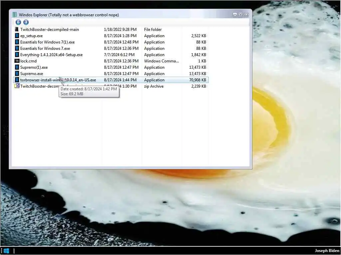The height and width of the screenshot is (255, 341).
Task: Click the 2,522 KB size cell
Action: (x=198, y=36)
